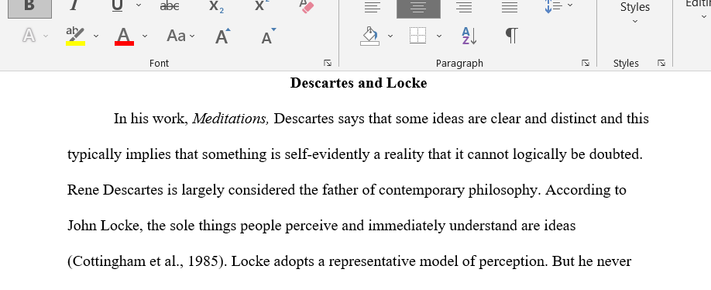Align text right
This screenshot has width=711, height=290.
[x=463, y=7]
